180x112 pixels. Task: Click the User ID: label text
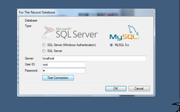[30, 65]
